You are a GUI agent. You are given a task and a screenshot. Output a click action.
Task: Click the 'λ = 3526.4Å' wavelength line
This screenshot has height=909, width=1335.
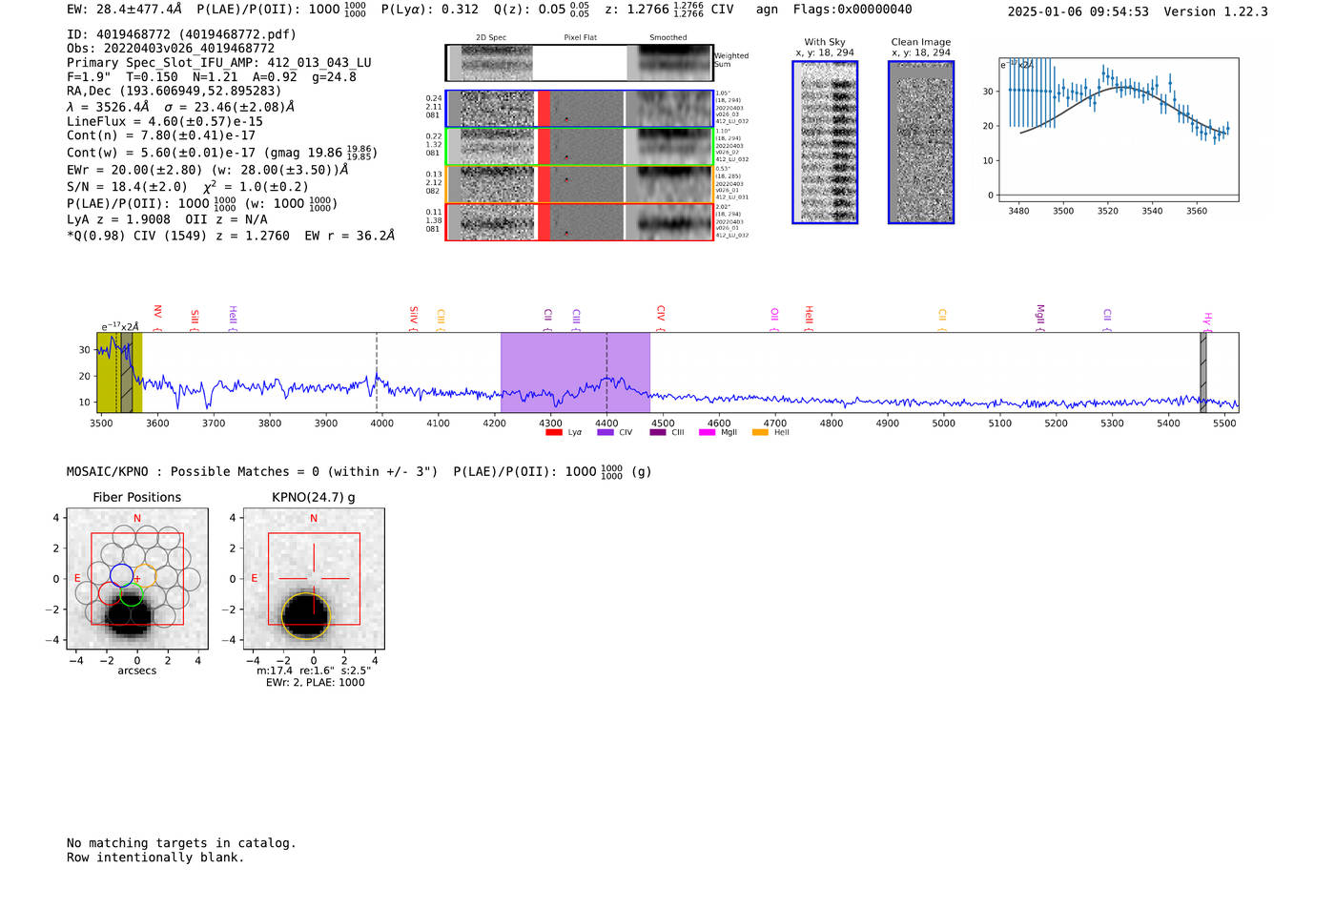(x=180, y=107)
